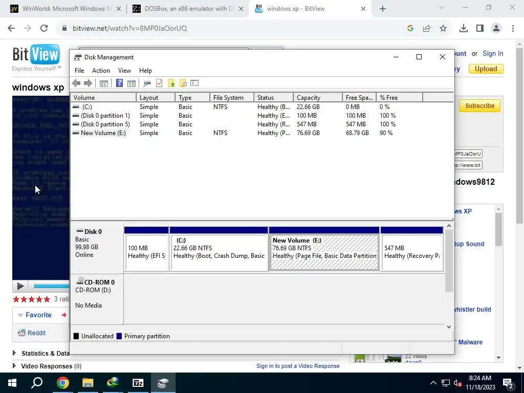
Task: Click the Unallocated black legend swatch
Action: [x=76, y=336]
